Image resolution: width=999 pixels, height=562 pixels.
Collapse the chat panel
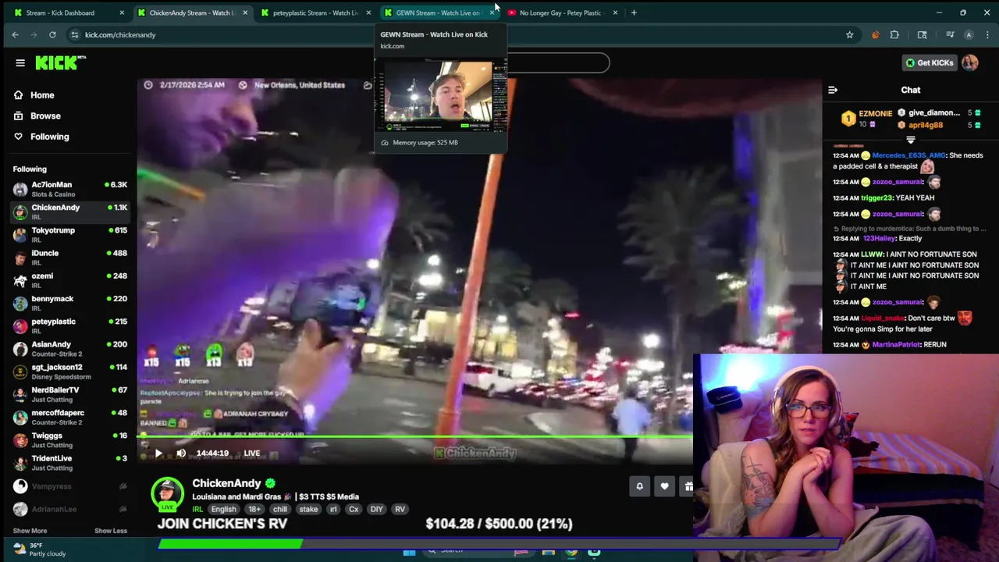click(833, 91)
